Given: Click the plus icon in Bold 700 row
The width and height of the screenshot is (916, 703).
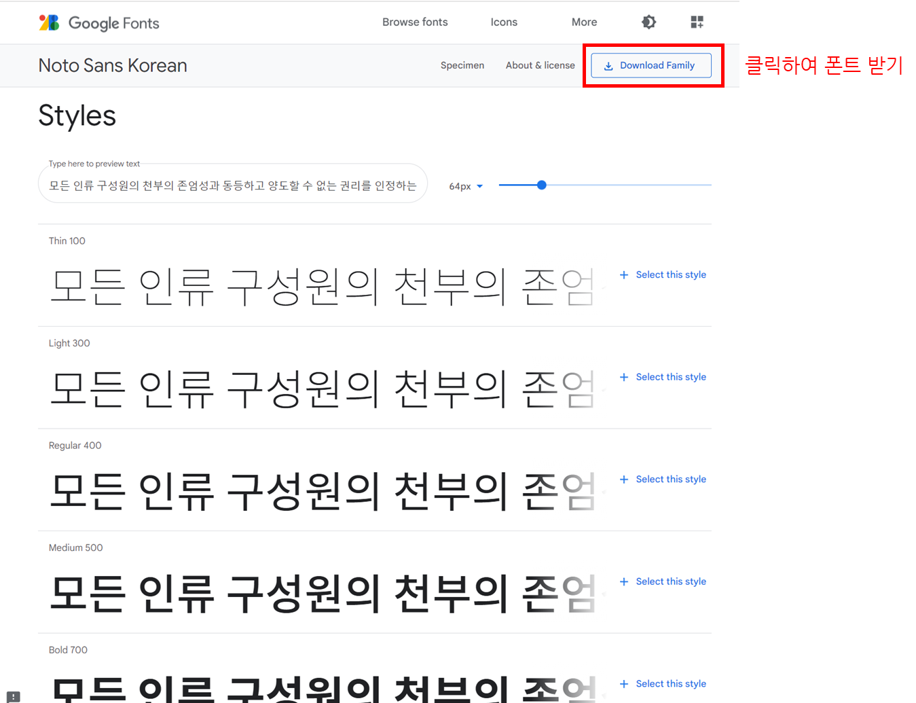Looking at the screenshot, I should 624,684.
